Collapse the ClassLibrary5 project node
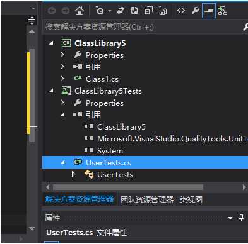The height and width of the screenshot is (244, 248). pos(51,43)
